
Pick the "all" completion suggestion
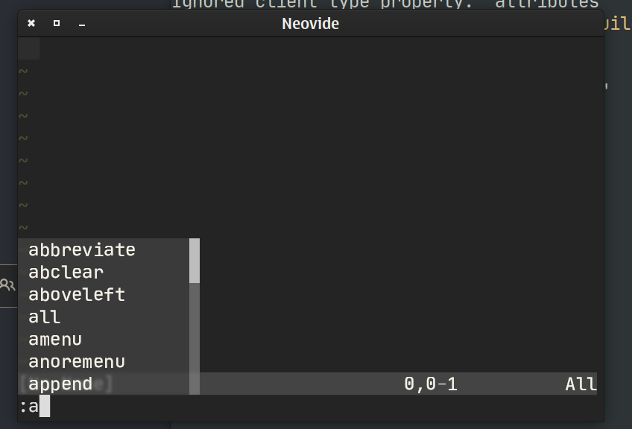click(43, 317)
